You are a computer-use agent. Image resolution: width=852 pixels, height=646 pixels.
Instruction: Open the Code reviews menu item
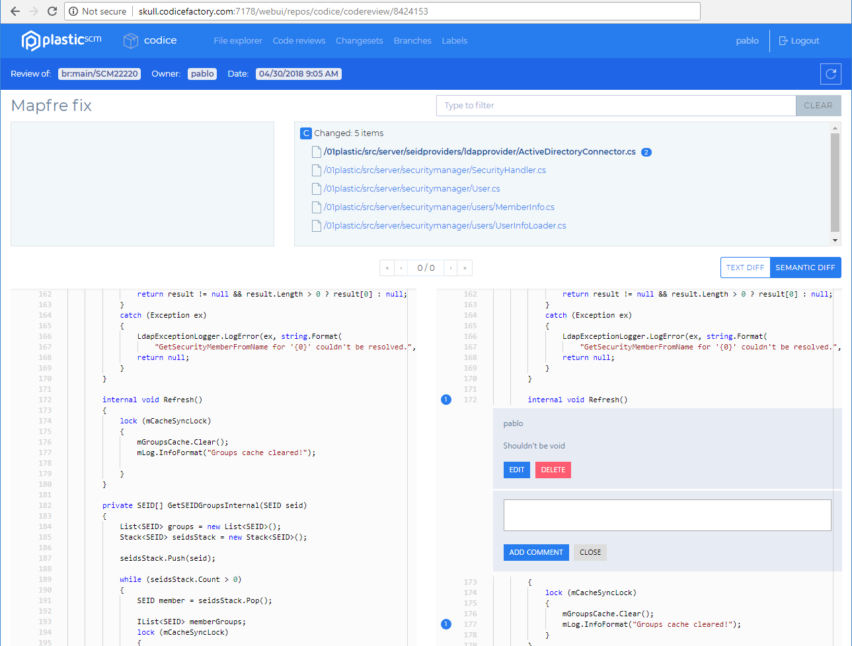pyautogui.click(x=299, y=40)
